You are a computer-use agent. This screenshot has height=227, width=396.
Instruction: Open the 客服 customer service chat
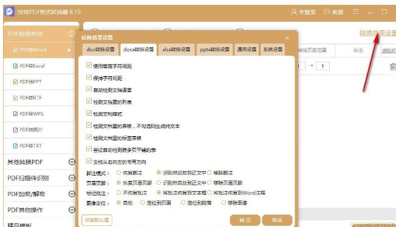tap(333, 12)
